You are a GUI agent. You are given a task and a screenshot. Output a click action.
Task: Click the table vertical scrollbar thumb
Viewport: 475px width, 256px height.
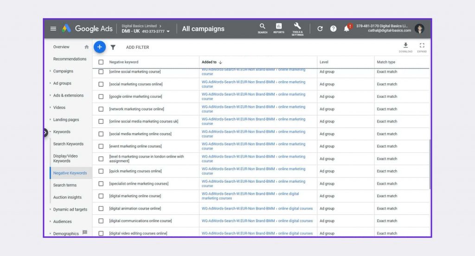[430, 165]
